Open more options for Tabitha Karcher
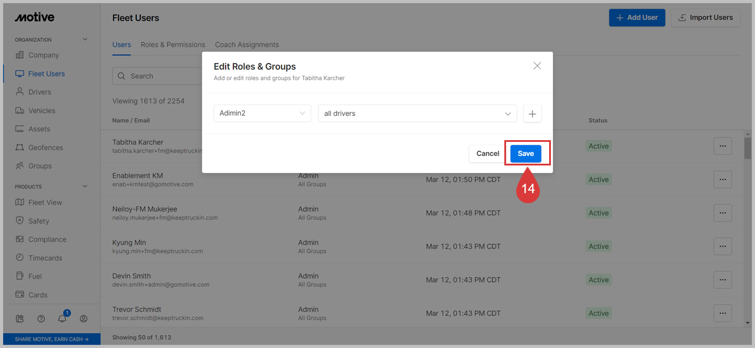 click(x=723, y=146)
